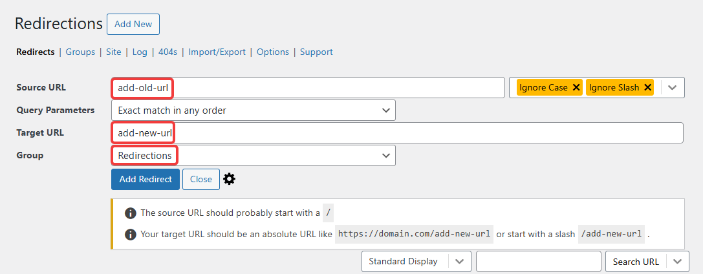Focus the Target URL input field
The image size is (703, 274).
pyautogui.click(x=397, y=133)
